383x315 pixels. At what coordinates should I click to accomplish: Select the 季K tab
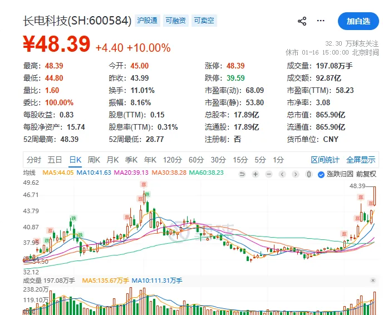click(131, 160)
